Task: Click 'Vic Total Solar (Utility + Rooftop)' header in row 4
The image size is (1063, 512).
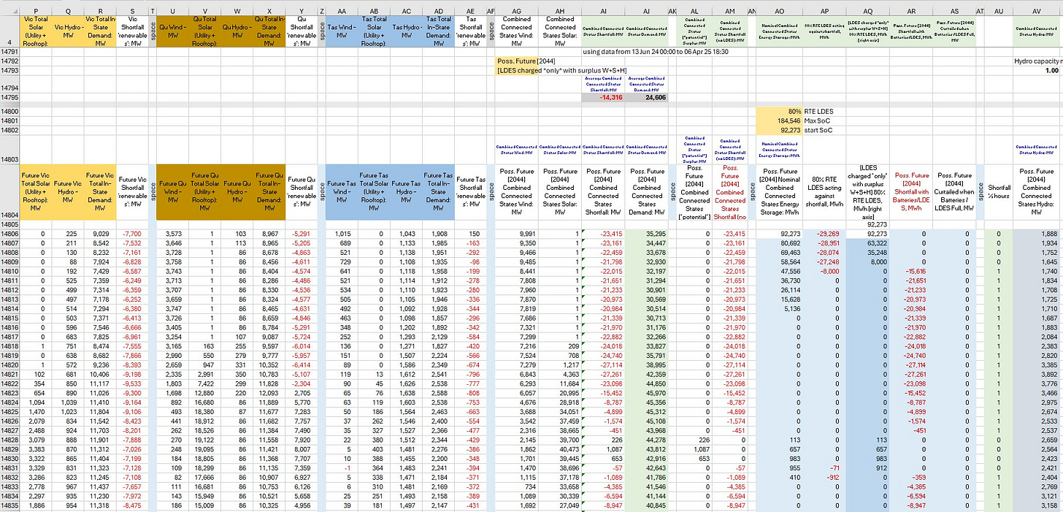Action: 36,32
